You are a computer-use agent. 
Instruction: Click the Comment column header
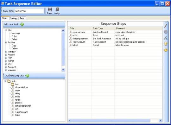(138, 28)
